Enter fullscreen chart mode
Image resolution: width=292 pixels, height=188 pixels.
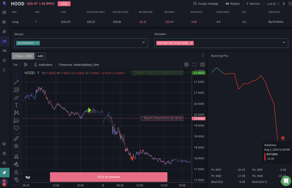pyautogui.click(x=194, y=65)
